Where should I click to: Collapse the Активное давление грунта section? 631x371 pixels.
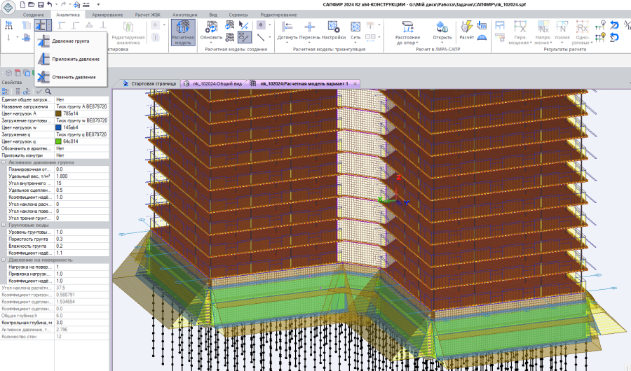[x=4, y=162]
